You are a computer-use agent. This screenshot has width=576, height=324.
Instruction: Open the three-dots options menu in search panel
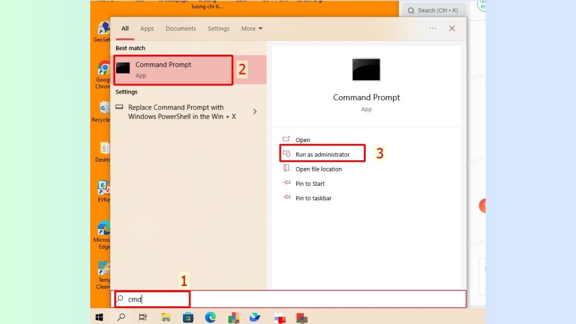(433, 29)
